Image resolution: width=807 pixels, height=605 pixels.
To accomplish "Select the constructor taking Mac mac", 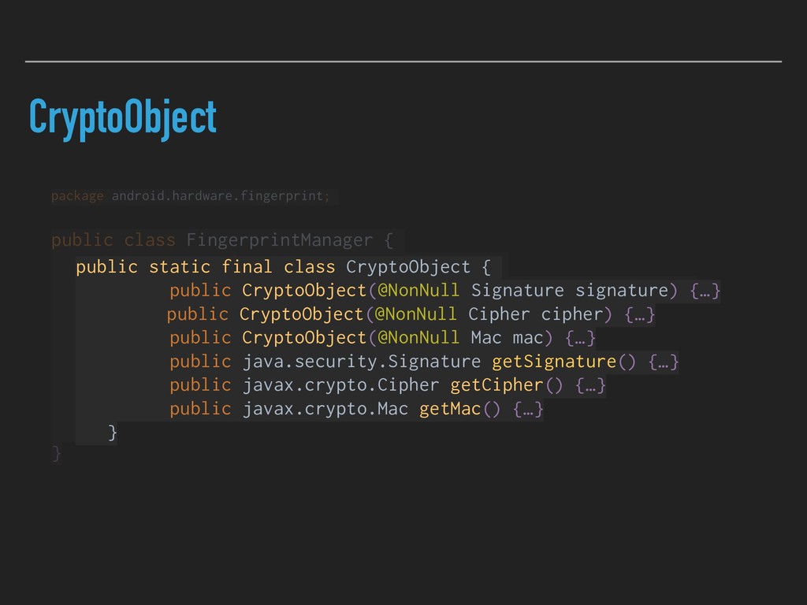I will [382, 338].
